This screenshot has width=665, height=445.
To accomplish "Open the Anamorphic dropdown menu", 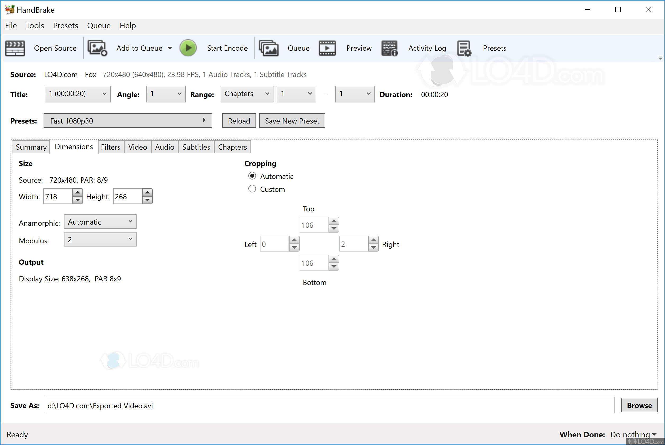I will click(99, 222).
